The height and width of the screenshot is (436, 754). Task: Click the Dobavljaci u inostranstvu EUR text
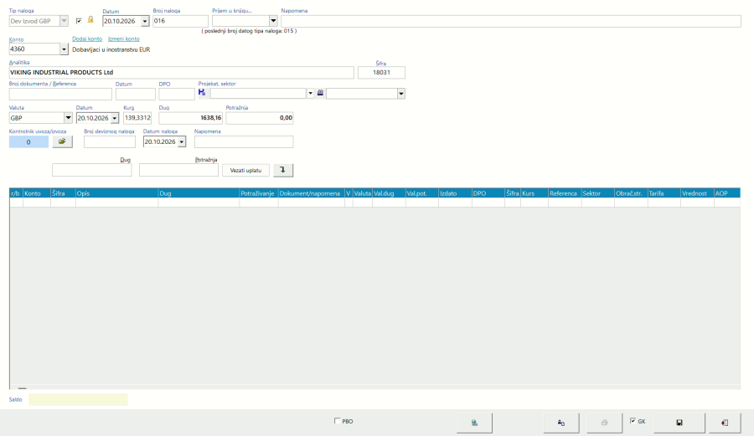(x=111, y=49)
